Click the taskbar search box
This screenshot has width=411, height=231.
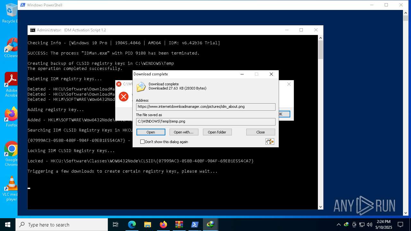point(62,225)
